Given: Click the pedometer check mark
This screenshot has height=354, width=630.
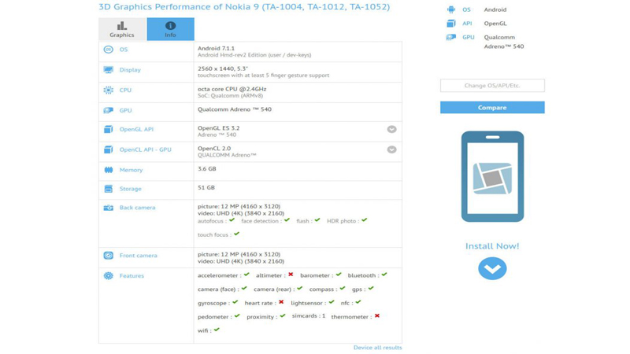Looking at the screenshot, I should (x=237, y=316).
